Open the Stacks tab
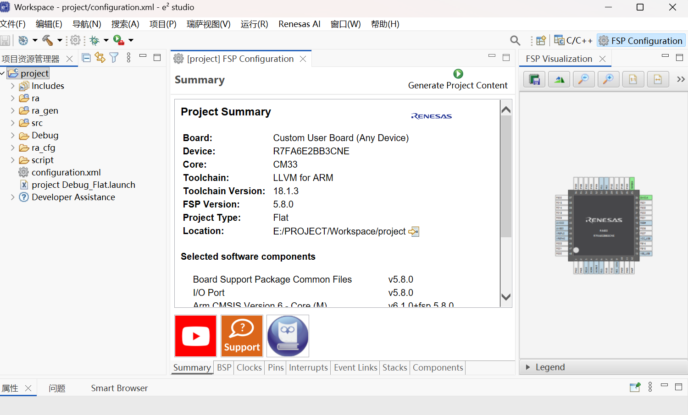 tap(395, 367)
